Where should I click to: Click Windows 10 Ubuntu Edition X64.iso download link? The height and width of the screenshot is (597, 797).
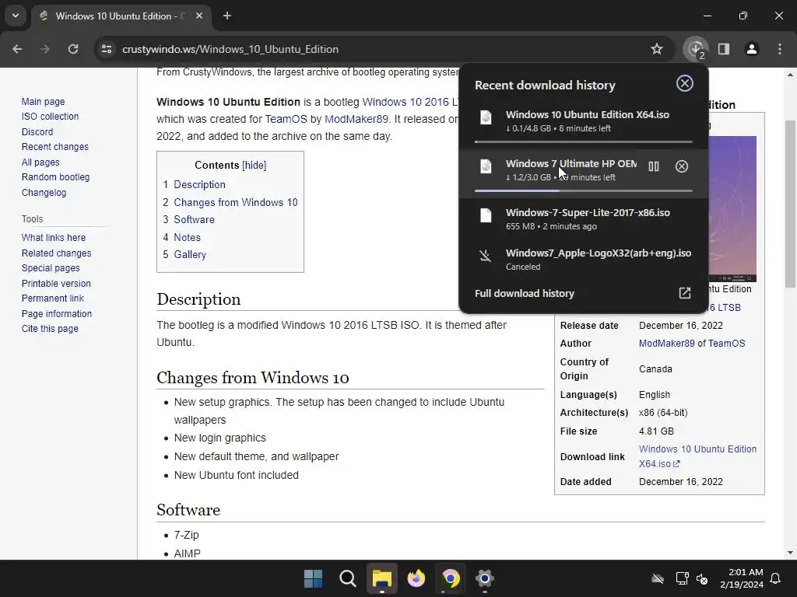click(x=697, y=456)
